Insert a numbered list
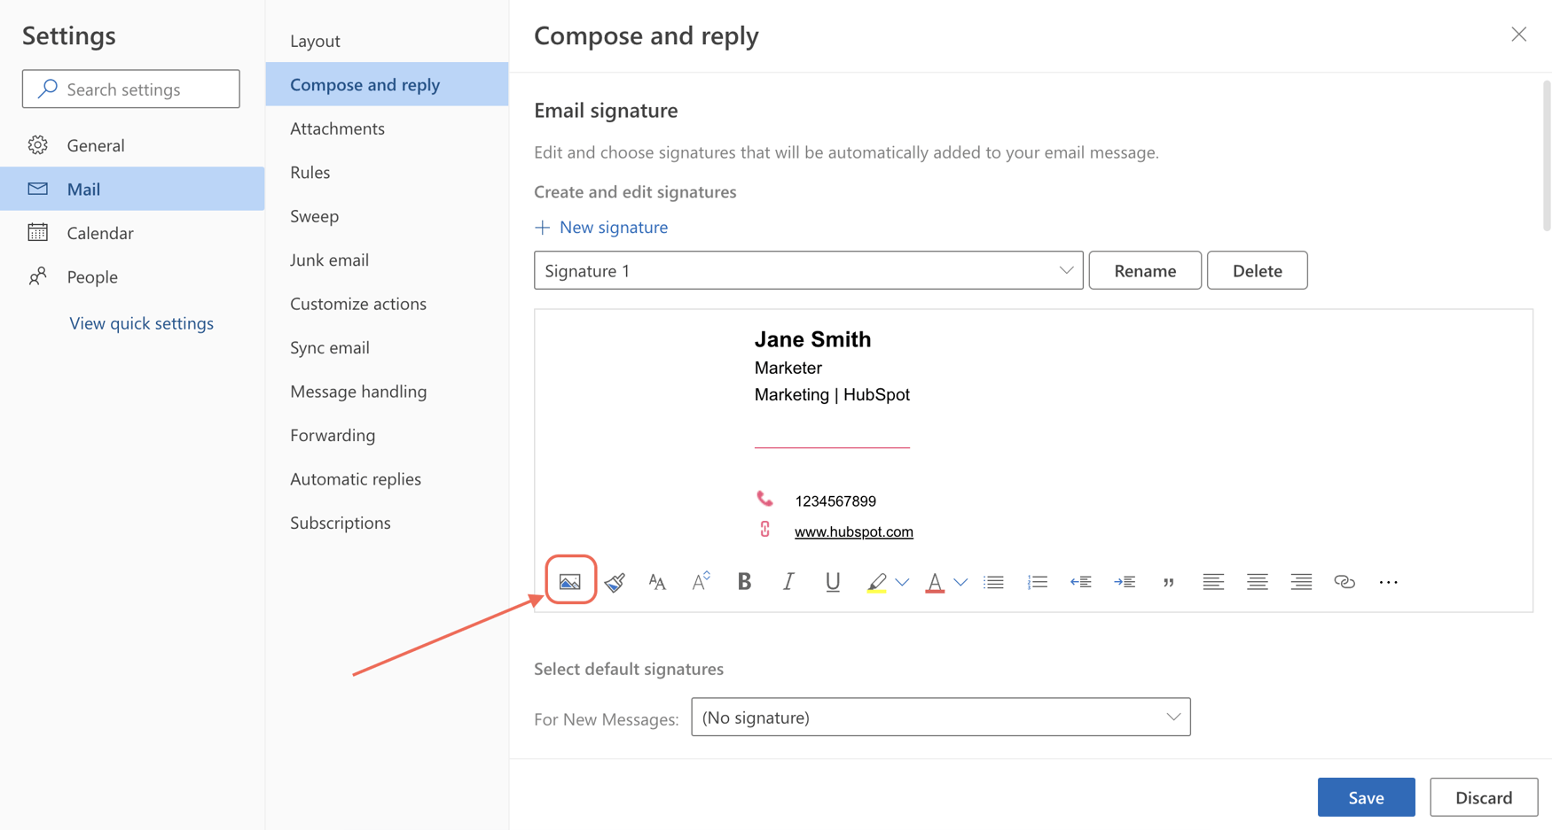The image size is (1552, 830). (x=1037, y=581)
